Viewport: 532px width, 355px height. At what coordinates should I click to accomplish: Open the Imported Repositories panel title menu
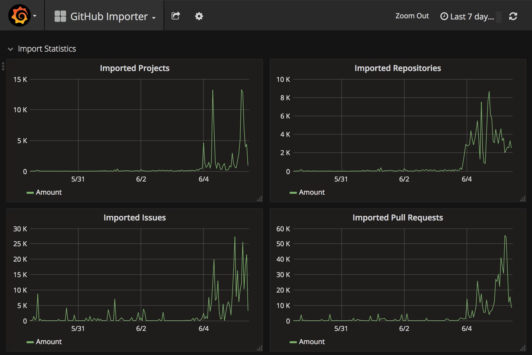click(397, 68)
